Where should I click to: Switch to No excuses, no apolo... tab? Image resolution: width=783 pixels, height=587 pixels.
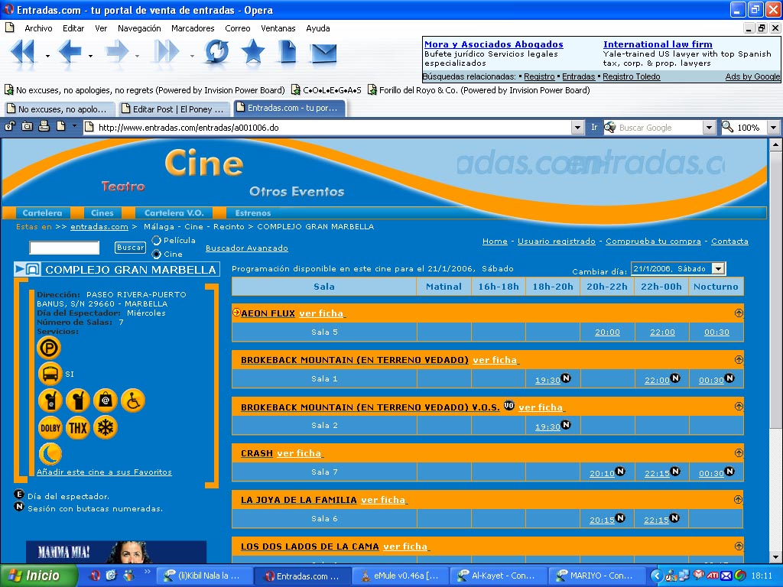pos(59,109)
